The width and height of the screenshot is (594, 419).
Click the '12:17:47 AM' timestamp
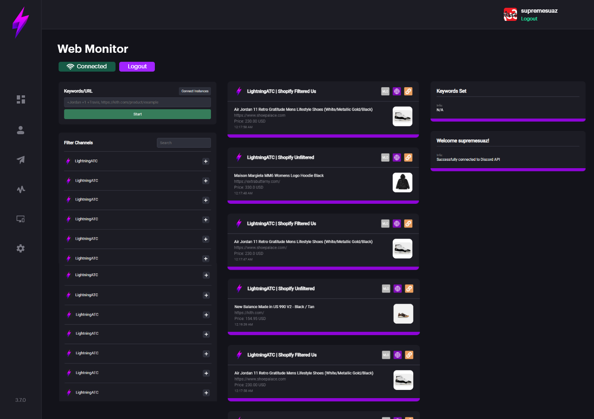coord(243,259)
